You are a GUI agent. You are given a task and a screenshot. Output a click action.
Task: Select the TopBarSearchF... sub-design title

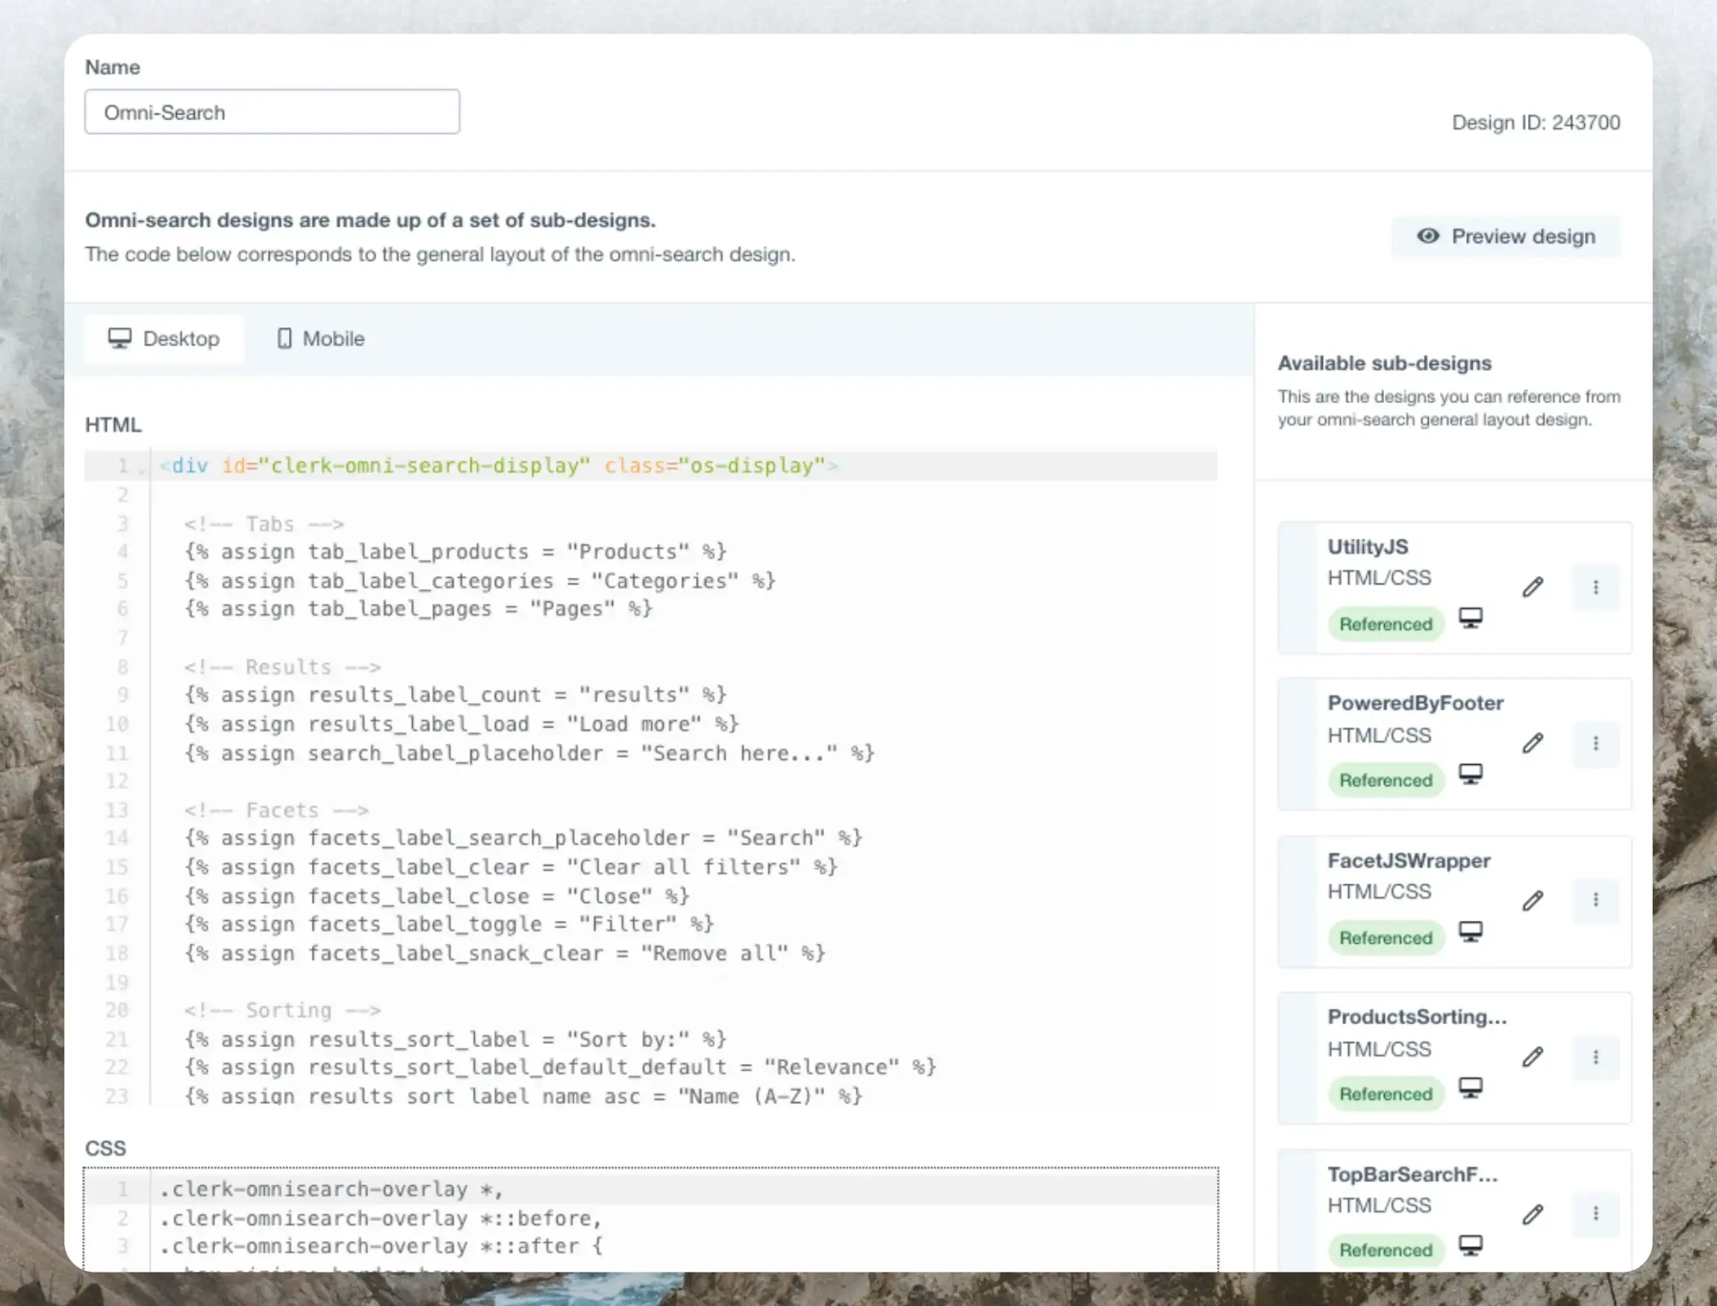1412,1175
